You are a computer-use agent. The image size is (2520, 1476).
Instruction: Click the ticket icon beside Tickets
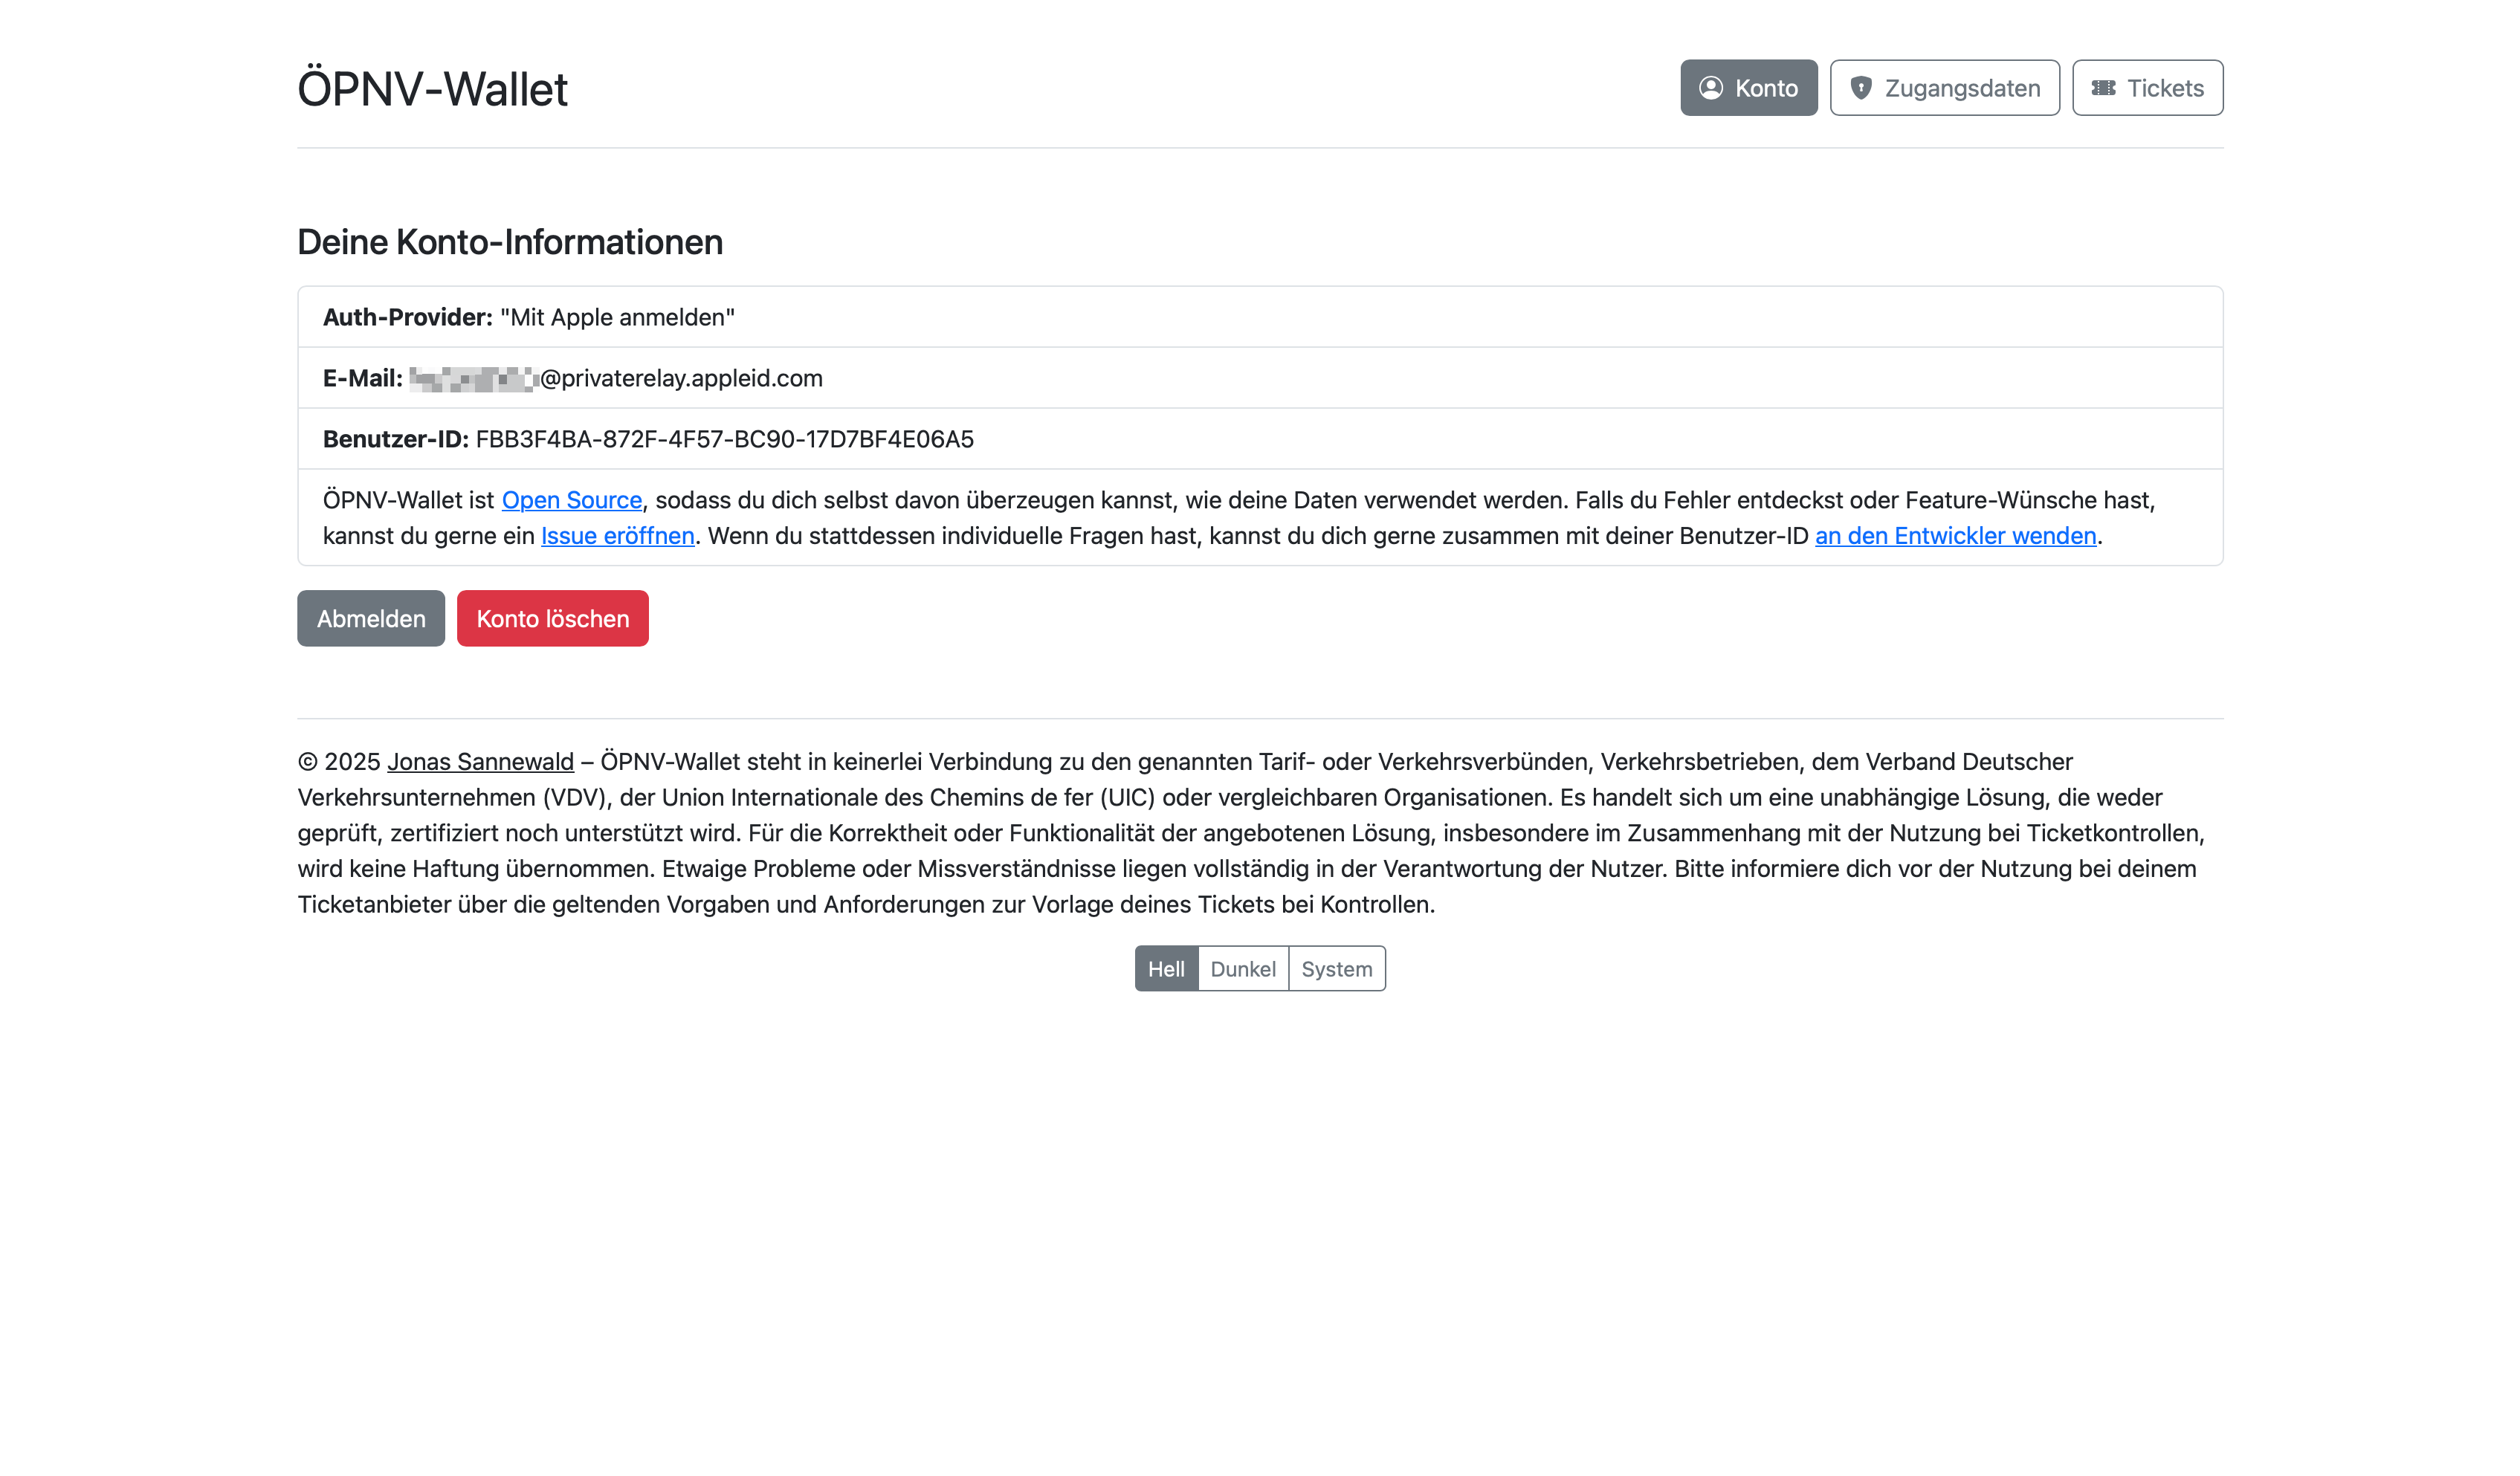pyautogui.click(x=2104, y=88)
